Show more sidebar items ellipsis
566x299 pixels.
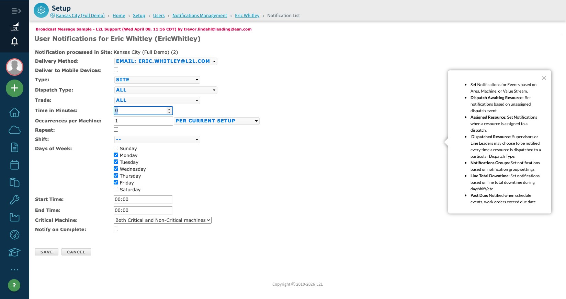[x=14, y=270]
